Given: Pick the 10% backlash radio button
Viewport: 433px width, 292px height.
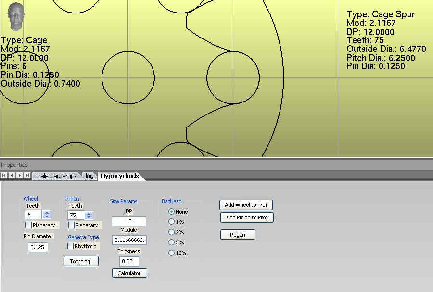Looking at the screenshot, I should 171,253.
